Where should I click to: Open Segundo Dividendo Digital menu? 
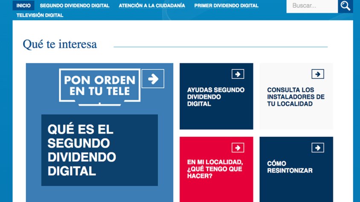click(x=75, y=6)
